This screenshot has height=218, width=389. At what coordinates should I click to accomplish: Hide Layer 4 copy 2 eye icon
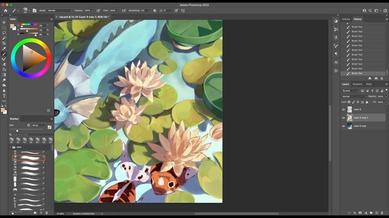pos(343,118)
